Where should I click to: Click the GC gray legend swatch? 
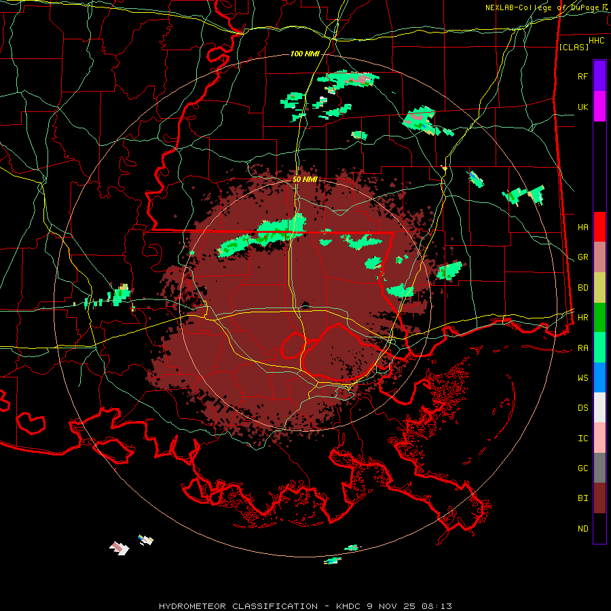(x=599, y=468)
